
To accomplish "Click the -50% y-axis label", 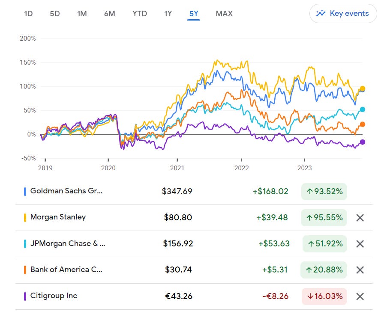I will point(28,158).
